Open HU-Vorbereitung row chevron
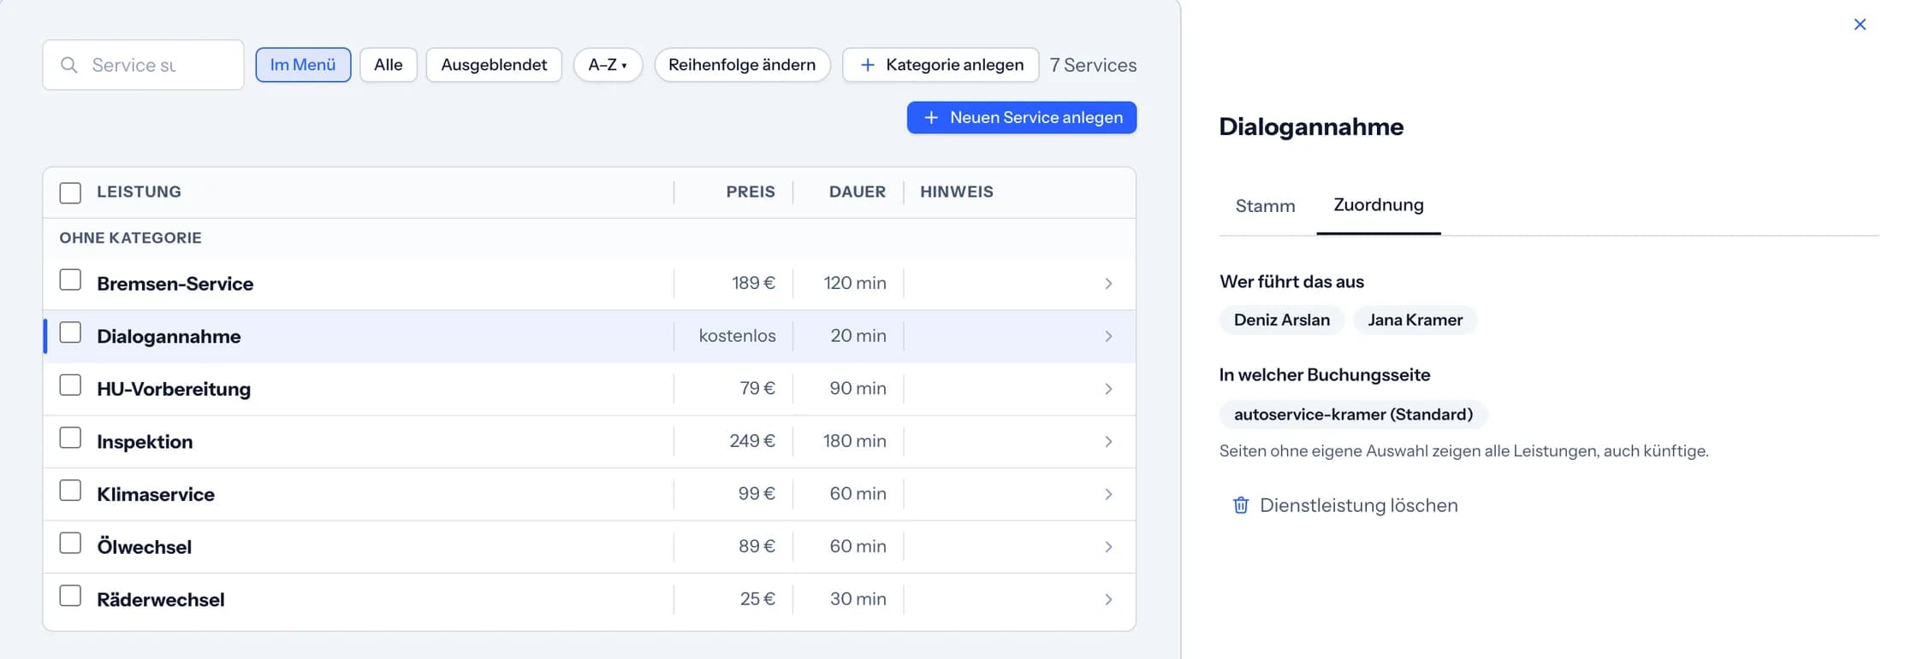Viewport: 1917px width, 659px height. coord(1108,389)
